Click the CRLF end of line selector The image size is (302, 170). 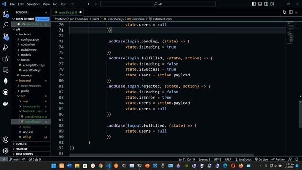click(228, 159)
